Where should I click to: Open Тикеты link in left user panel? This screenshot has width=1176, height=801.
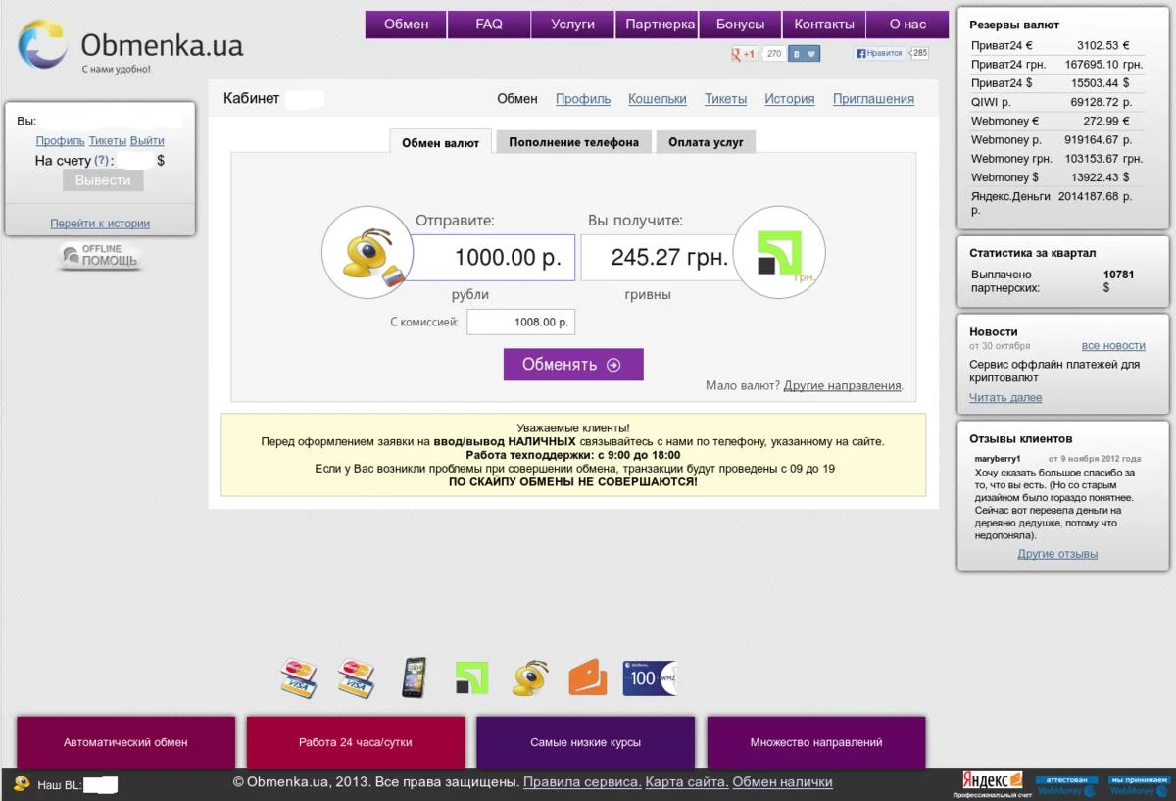point(108,141)
